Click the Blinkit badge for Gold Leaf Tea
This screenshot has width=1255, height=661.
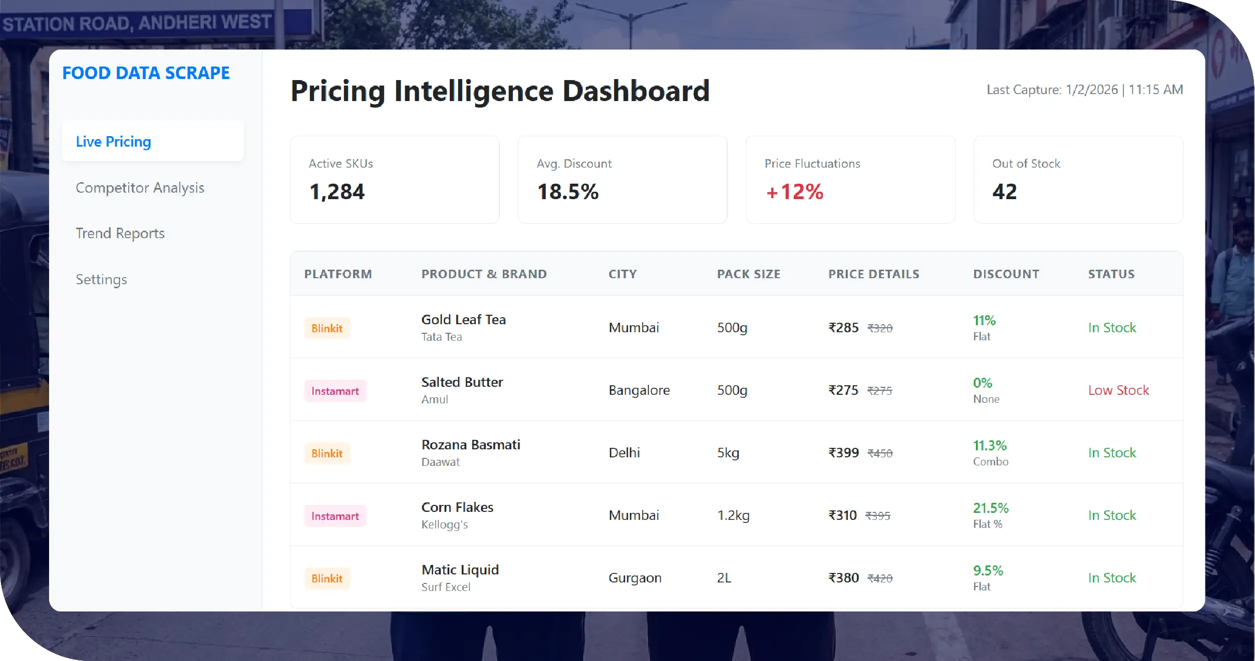point(327,328)
